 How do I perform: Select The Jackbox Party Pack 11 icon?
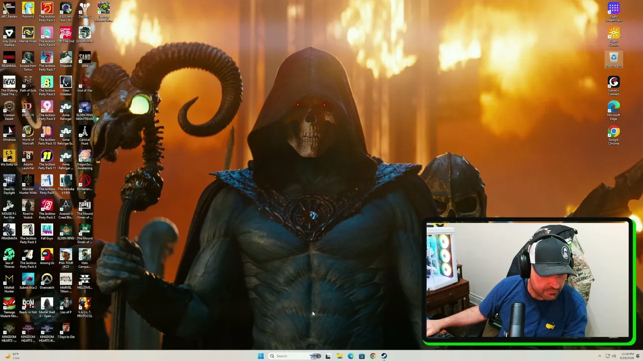[x=47, y=159]
